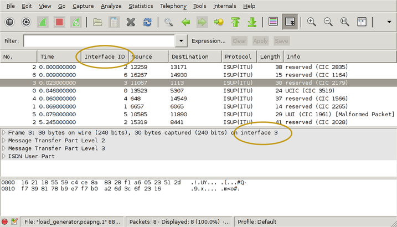Open a capture file folder icon
Image resolution: width=397 pixels, height=227 pixels.
click(x=97, y=22)
